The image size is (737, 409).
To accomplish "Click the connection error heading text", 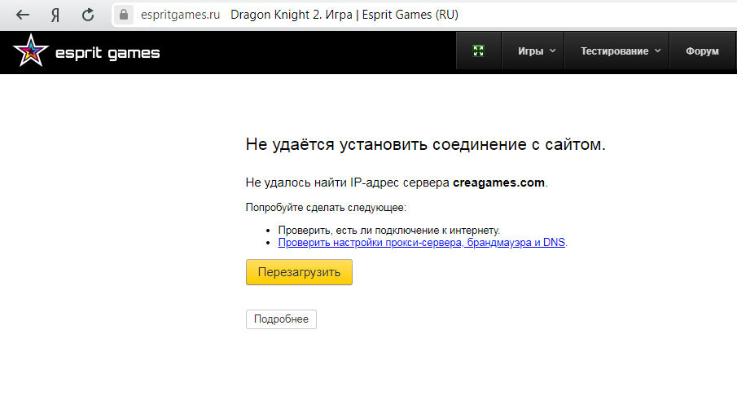I will (425, 144).
